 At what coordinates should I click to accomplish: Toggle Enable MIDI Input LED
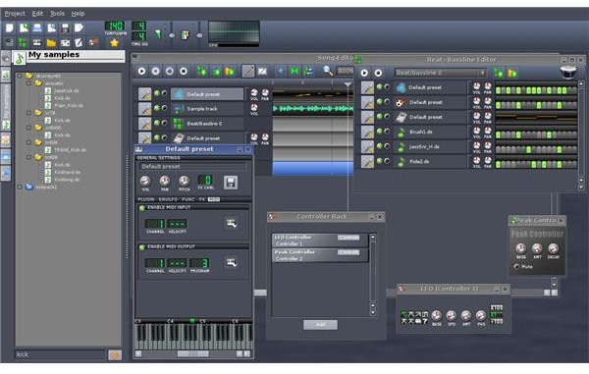tap(142, 208)
